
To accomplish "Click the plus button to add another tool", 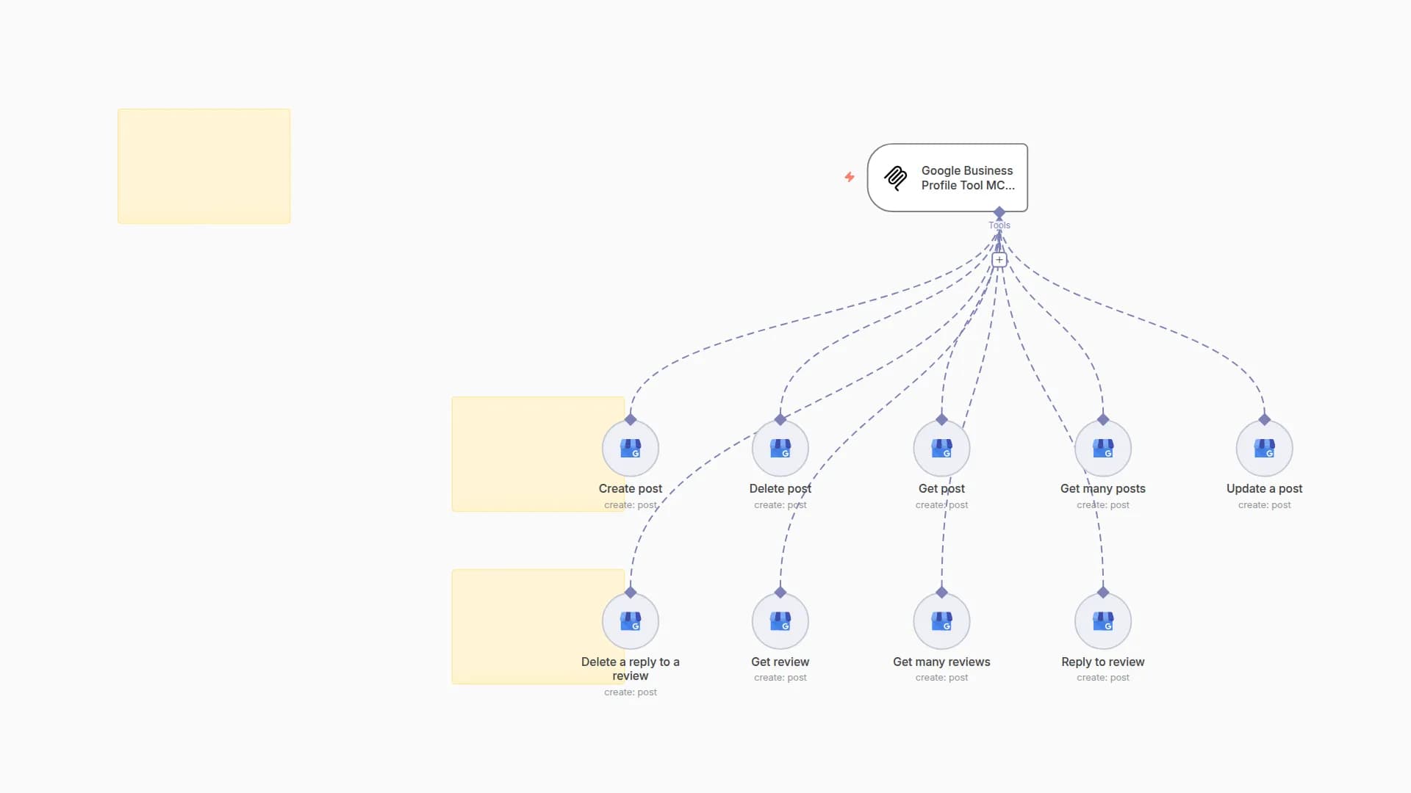I will pyautogui.click(x=999, y=258).
